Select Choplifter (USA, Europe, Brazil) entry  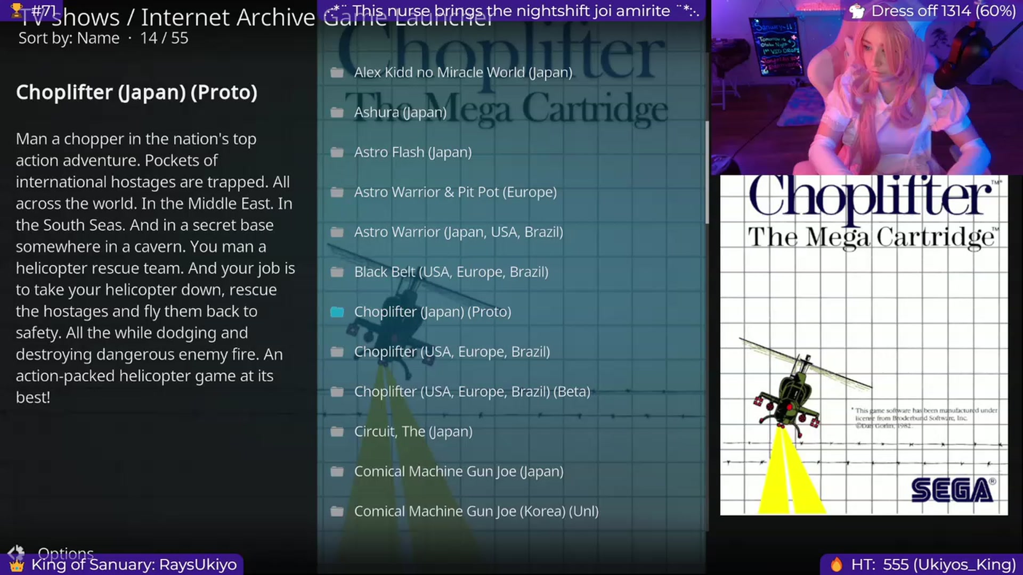[x=452, y=352]
